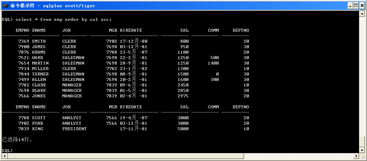Viewport: 367px width, 161px height.
Task: Click MARTIN's commission value 1400
Action: point(213,63)
